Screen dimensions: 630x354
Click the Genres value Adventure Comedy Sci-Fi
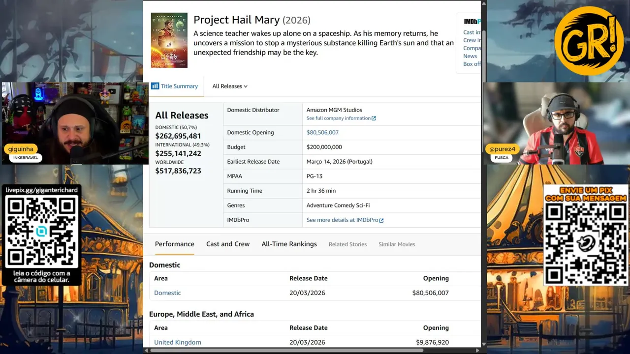point(338,206)
